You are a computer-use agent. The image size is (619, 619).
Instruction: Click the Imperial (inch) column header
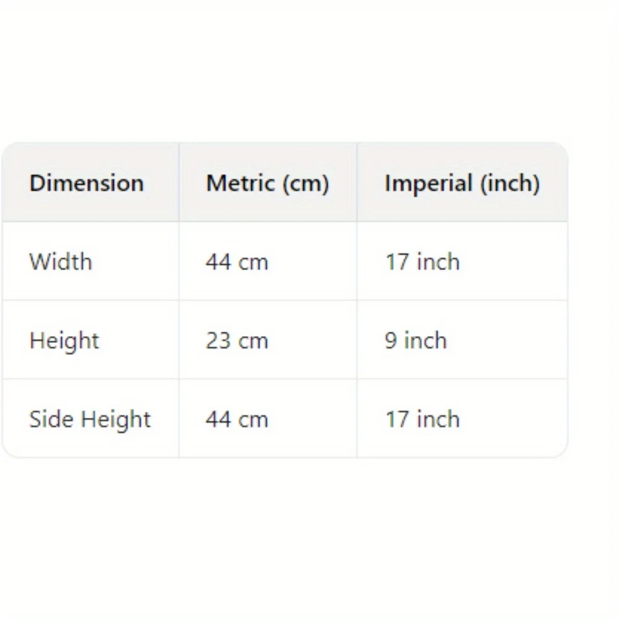pyautogui.click(x=462, y=183)
